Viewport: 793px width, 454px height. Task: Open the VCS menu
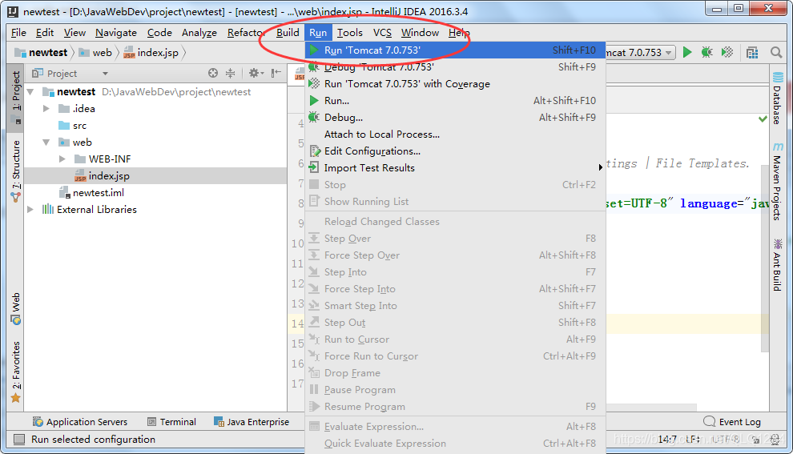(382, 32)
